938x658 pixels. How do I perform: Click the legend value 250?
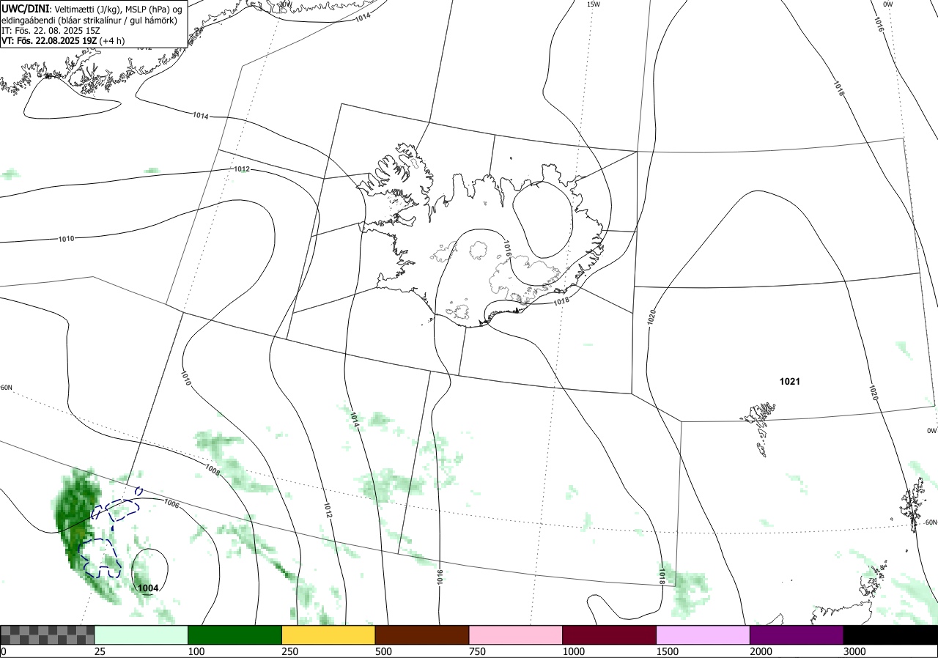[x=290, y=651]
